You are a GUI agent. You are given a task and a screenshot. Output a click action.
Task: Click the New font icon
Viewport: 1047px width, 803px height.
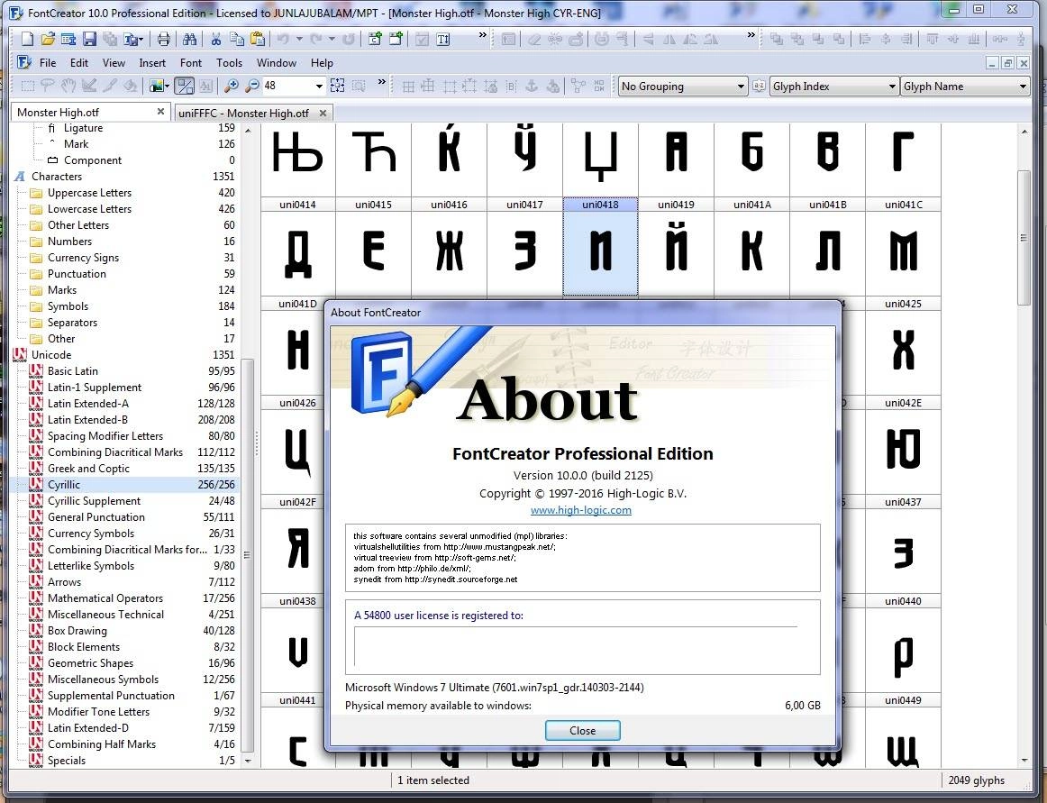point(27,39)
